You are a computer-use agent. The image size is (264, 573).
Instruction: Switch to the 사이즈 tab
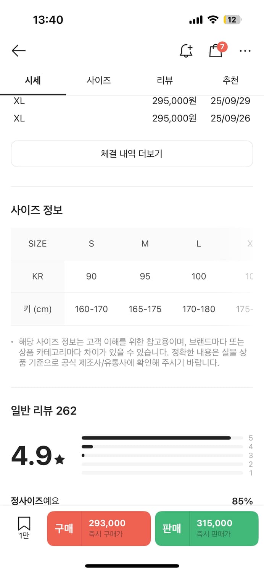coord(99,81)
